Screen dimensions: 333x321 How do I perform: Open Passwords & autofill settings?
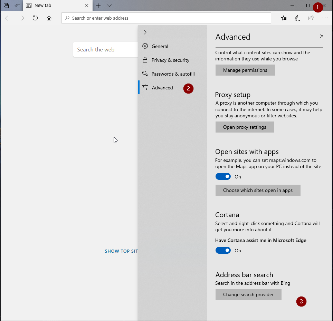172,74
